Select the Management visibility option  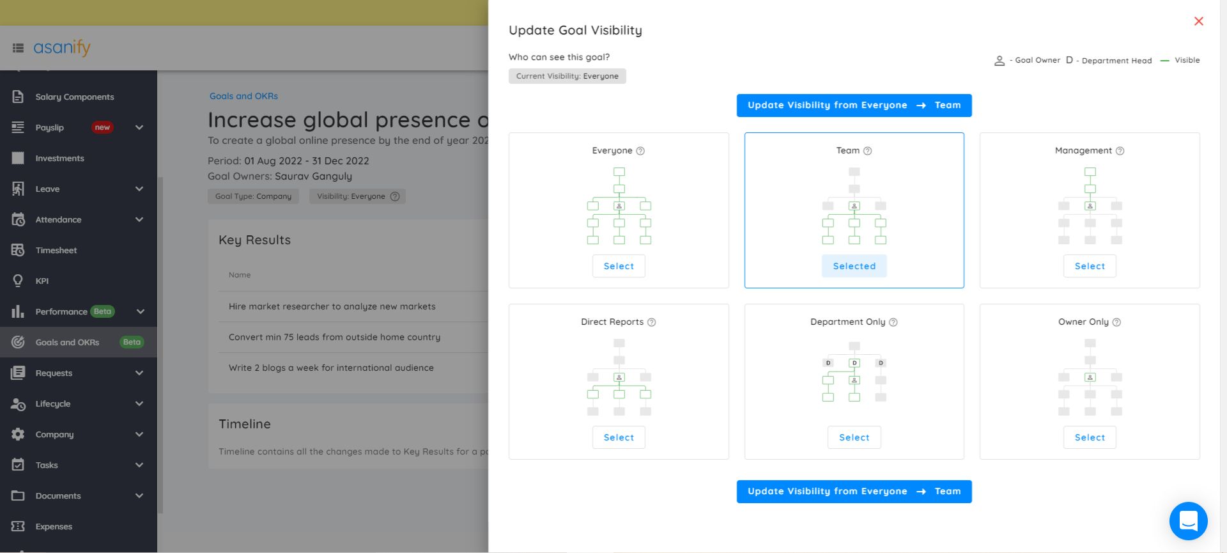[1090, 266]
